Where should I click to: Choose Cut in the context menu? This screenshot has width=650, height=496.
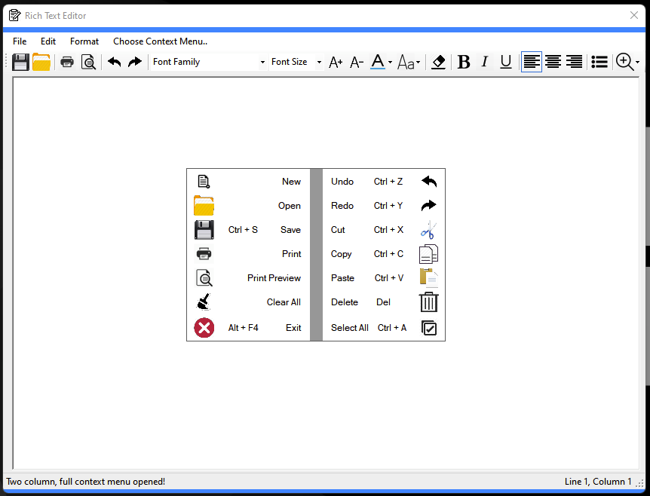(384, 230)
